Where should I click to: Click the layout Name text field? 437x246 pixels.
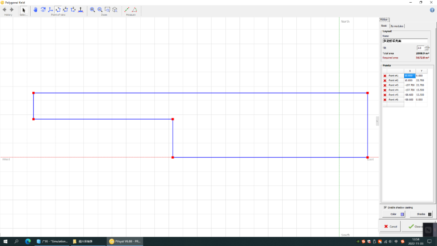coord(405,41)
